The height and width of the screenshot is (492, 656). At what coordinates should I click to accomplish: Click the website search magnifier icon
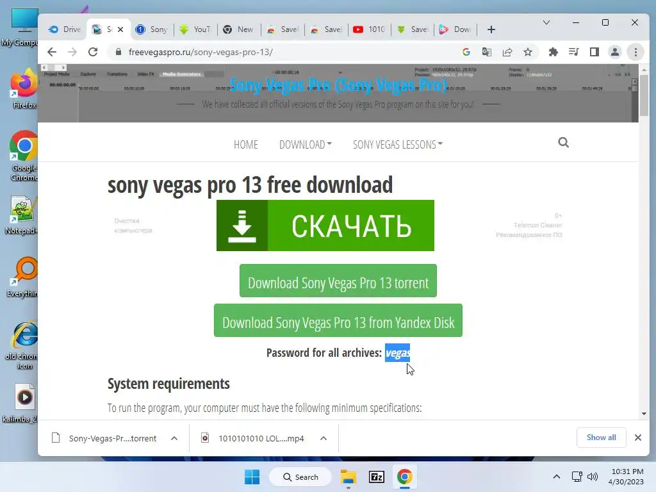(564, 143)
